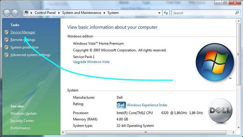The height and width of the screenshot is (137, 243).
Task: Select System in the breadcrumb
Action: click(113, 13)
